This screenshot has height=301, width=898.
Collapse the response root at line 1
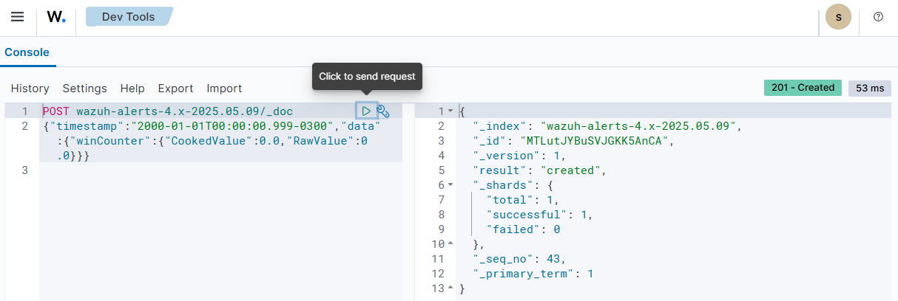point(451,111)
